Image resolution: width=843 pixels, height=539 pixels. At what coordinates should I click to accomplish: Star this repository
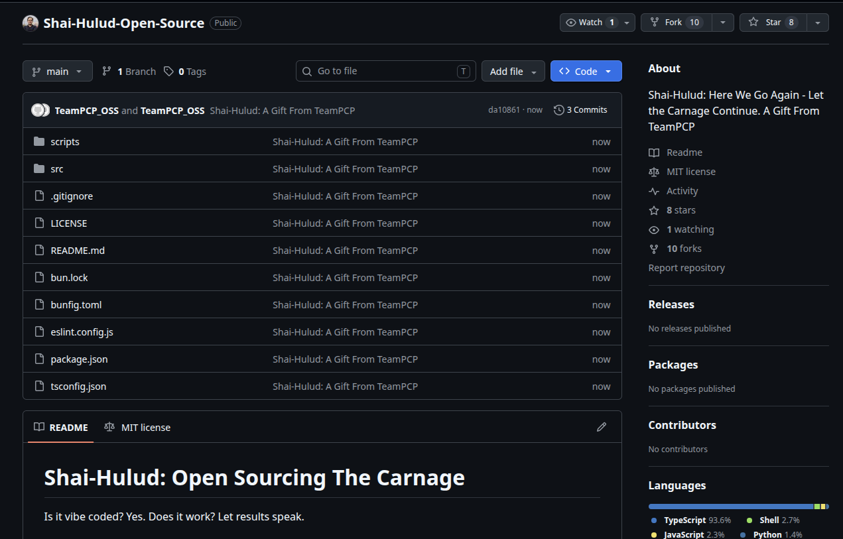coord(773,23)
